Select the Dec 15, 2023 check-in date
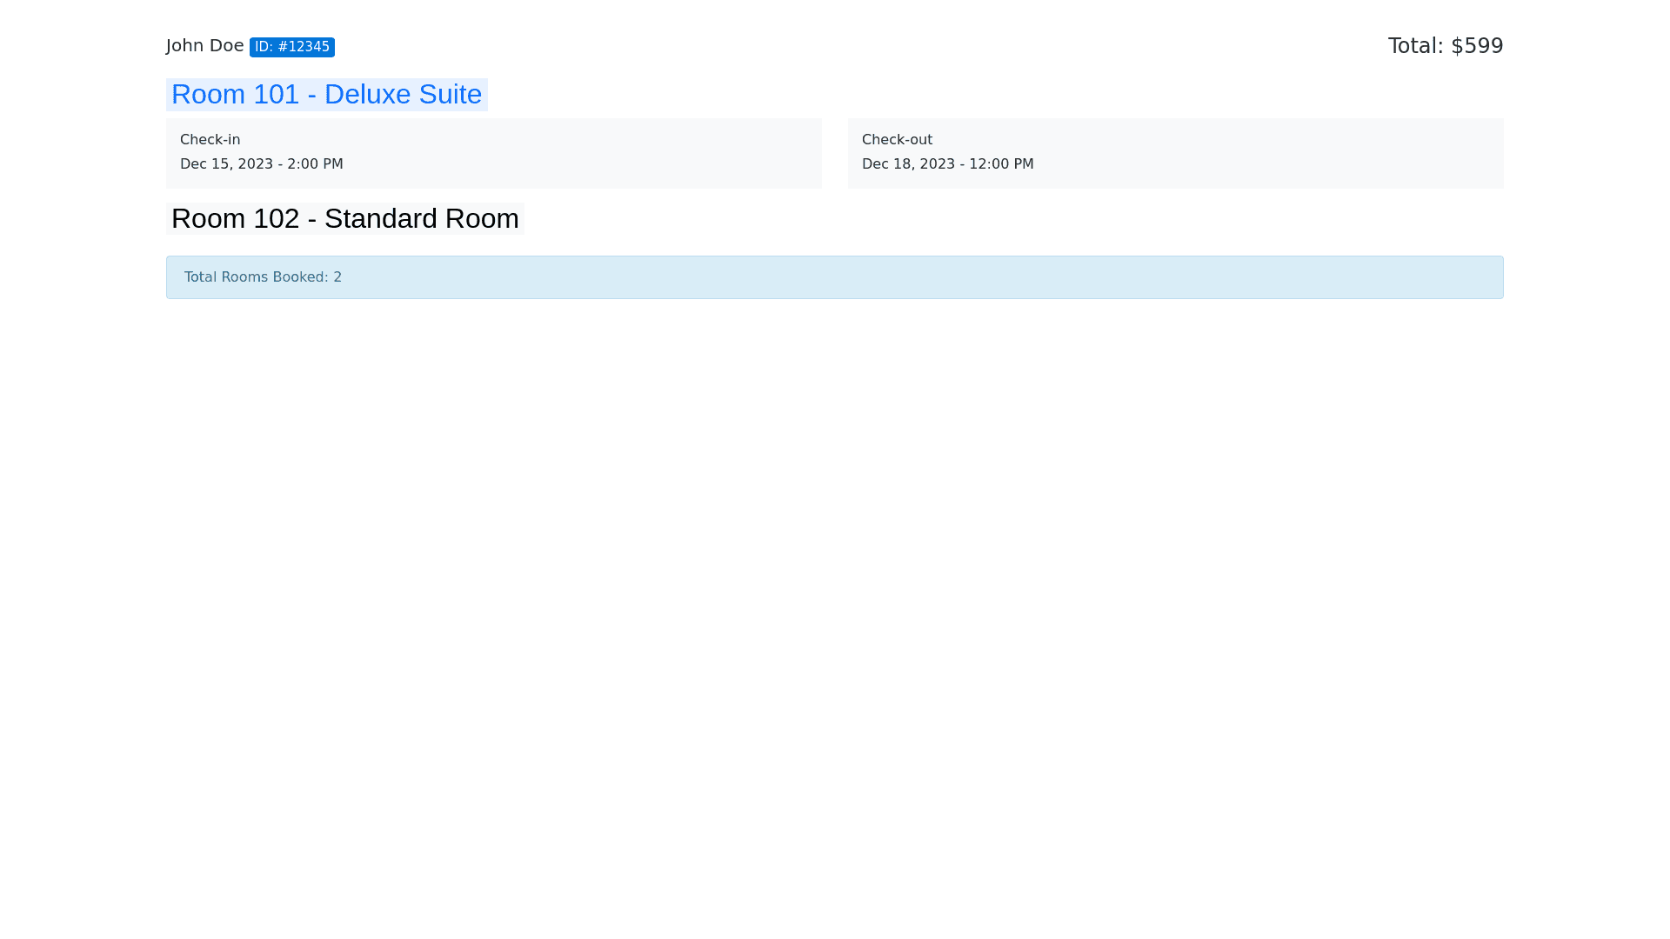 (226, 164)
